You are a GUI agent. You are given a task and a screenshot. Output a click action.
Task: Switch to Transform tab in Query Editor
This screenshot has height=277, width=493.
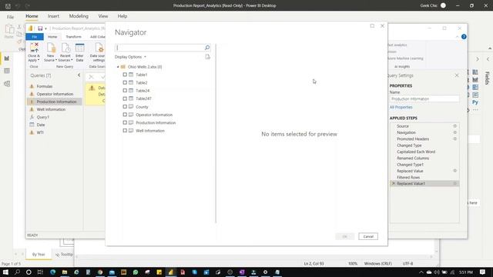click(73, 37)
